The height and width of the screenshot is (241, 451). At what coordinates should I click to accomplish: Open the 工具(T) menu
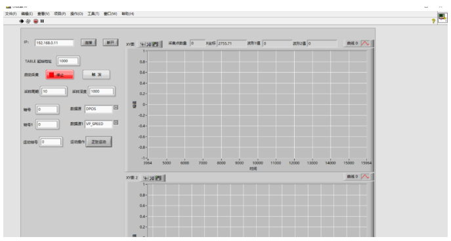93,14
